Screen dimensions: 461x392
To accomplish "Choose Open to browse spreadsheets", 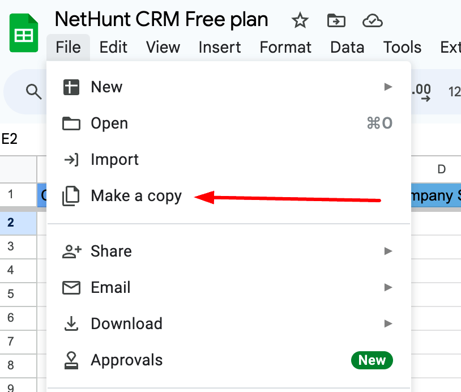I will pyautogui.click(x=109, y=123).
